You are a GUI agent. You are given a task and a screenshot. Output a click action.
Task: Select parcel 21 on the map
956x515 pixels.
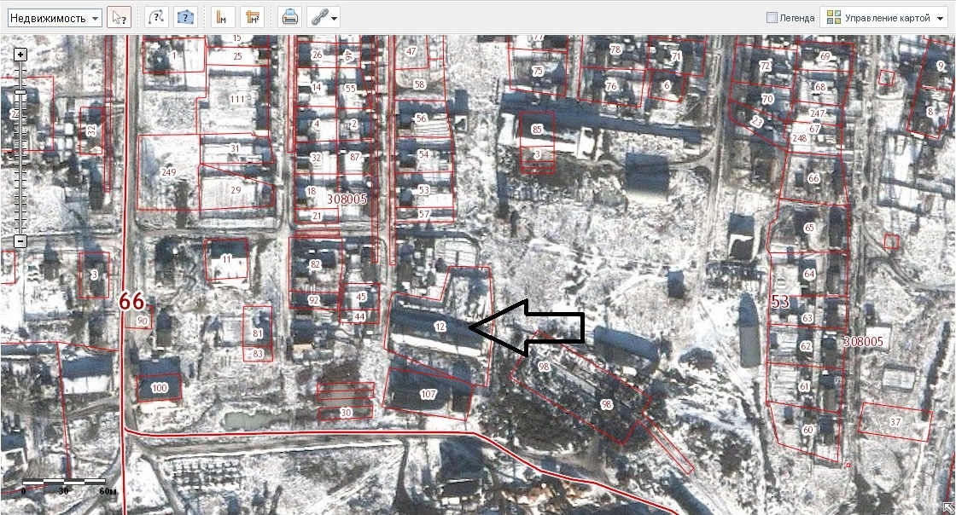pyautogui.click(x=317, y=216)
